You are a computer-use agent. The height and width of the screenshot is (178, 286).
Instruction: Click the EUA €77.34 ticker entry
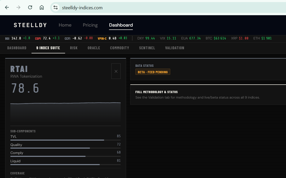191,38
